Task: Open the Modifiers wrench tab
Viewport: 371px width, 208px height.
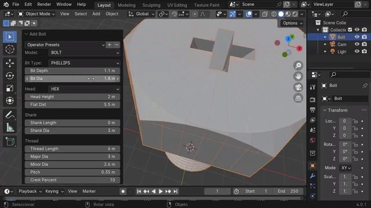Action: point(312,176)
